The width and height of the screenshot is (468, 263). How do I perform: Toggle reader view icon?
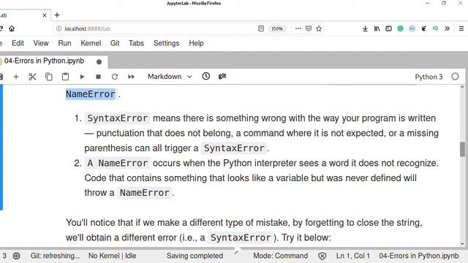[x=261, y=28]
